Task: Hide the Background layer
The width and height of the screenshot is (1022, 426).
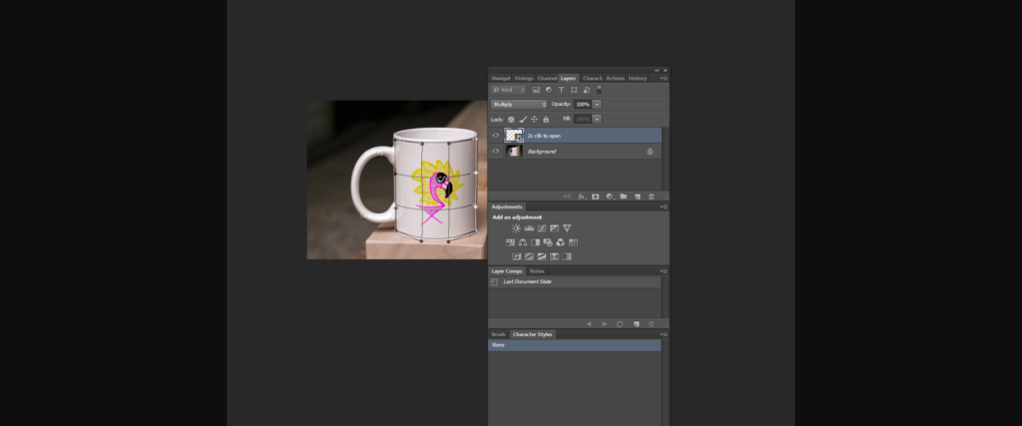Action: pyautogui.click(x=495, y=151)
